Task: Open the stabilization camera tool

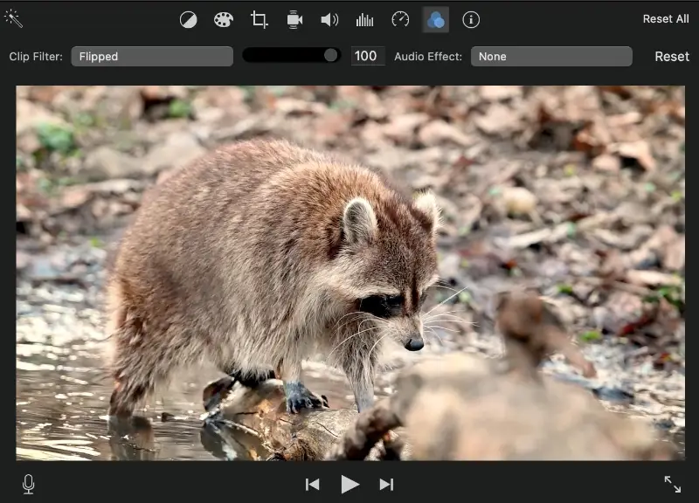Action: point(294,19)
